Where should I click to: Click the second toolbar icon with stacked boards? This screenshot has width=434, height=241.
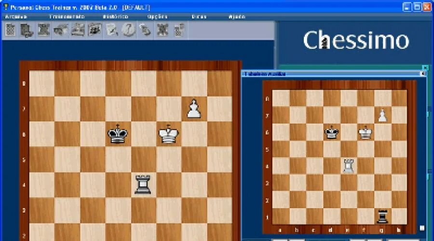click(x=27, y=30)
